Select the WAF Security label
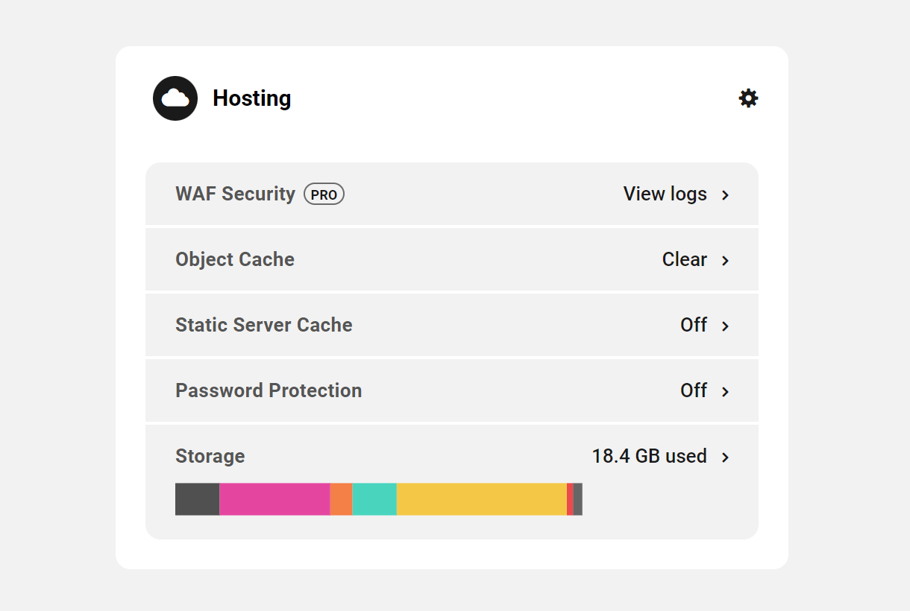This screenshot has width=910, height=611. click(234, 194)
